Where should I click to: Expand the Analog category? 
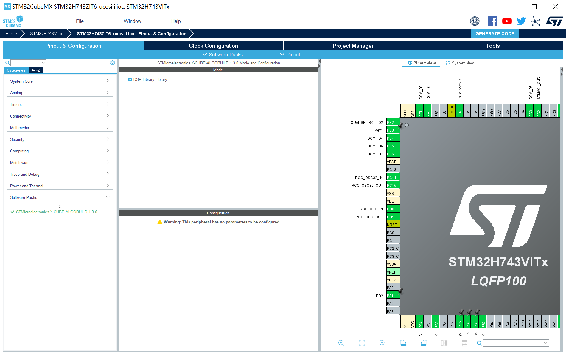tap(60, 93)
